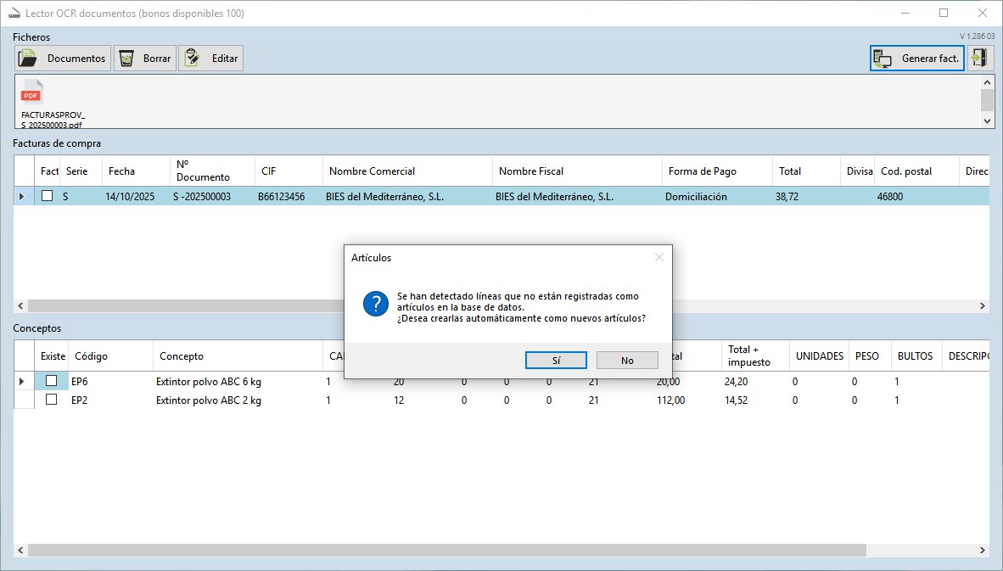Click the right scroll arrow of Facturas de compra
Screen dimensions: 1003x571
pos(983,305)
